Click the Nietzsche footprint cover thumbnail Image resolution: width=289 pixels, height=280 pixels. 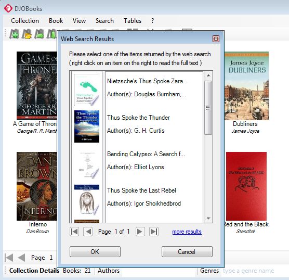(x=87, y=90)
